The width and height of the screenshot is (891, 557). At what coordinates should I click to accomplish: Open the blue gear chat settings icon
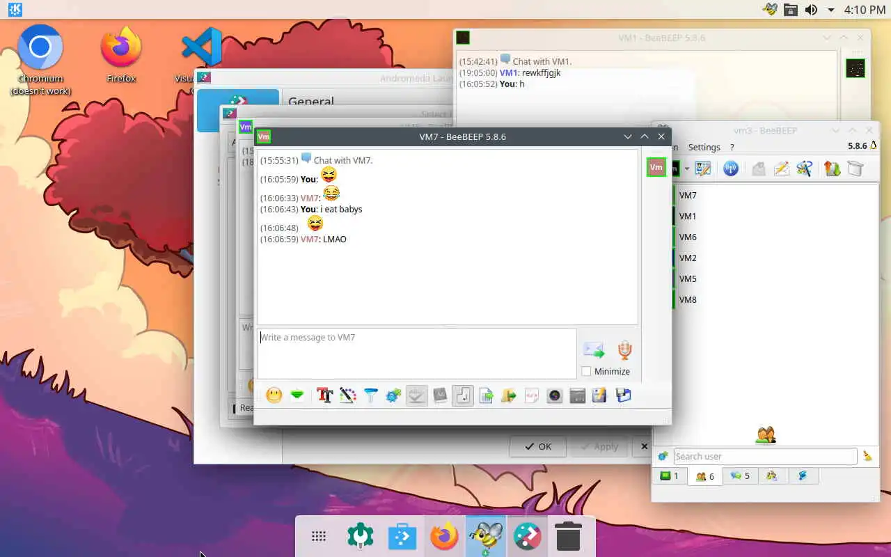[393, 395]
